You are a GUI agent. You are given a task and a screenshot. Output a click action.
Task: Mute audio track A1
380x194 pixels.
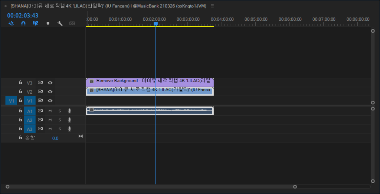pos(50,111)
